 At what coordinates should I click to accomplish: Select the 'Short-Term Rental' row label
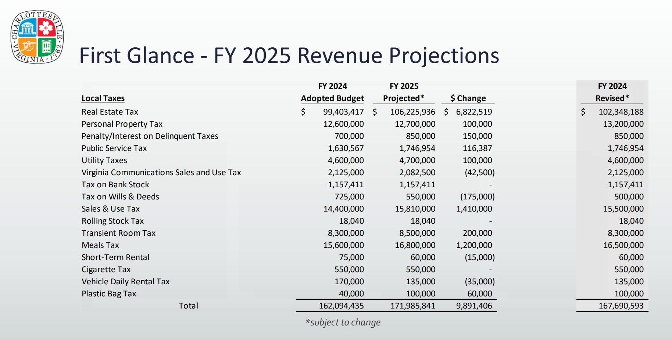pos(116,257)
